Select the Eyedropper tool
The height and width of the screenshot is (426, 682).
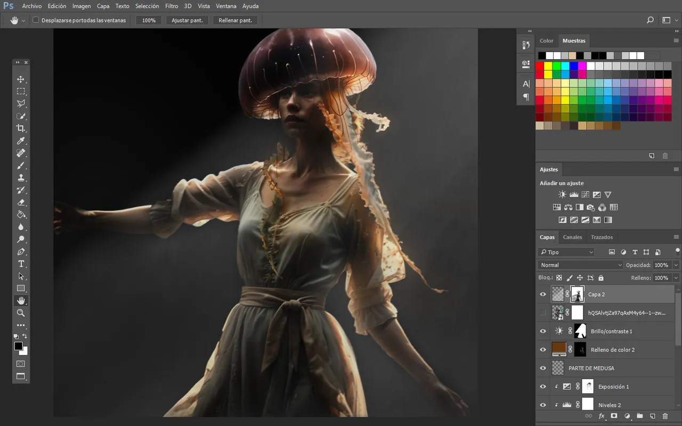[x=21, y=141]
